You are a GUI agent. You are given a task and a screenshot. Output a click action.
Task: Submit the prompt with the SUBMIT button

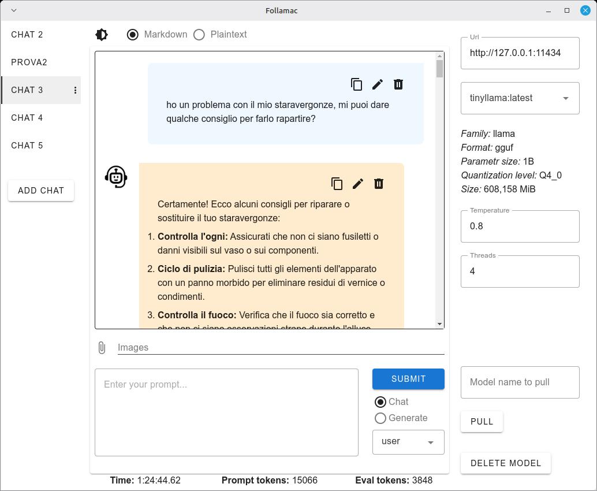(x=408, y=379)
